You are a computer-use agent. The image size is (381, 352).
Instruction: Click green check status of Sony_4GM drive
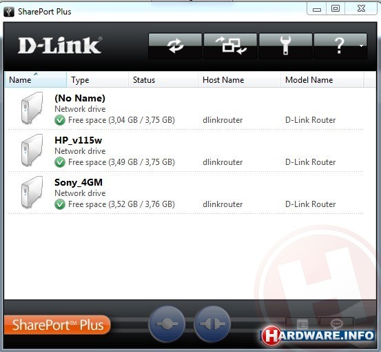60,204
